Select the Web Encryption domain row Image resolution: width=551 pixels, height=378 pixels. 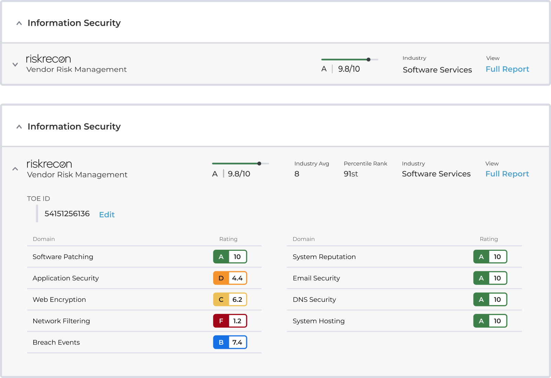coord(59,299)
